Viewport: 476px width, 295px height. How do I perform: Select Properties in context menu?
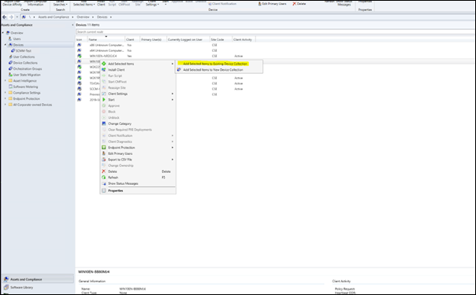coord(138,191)
